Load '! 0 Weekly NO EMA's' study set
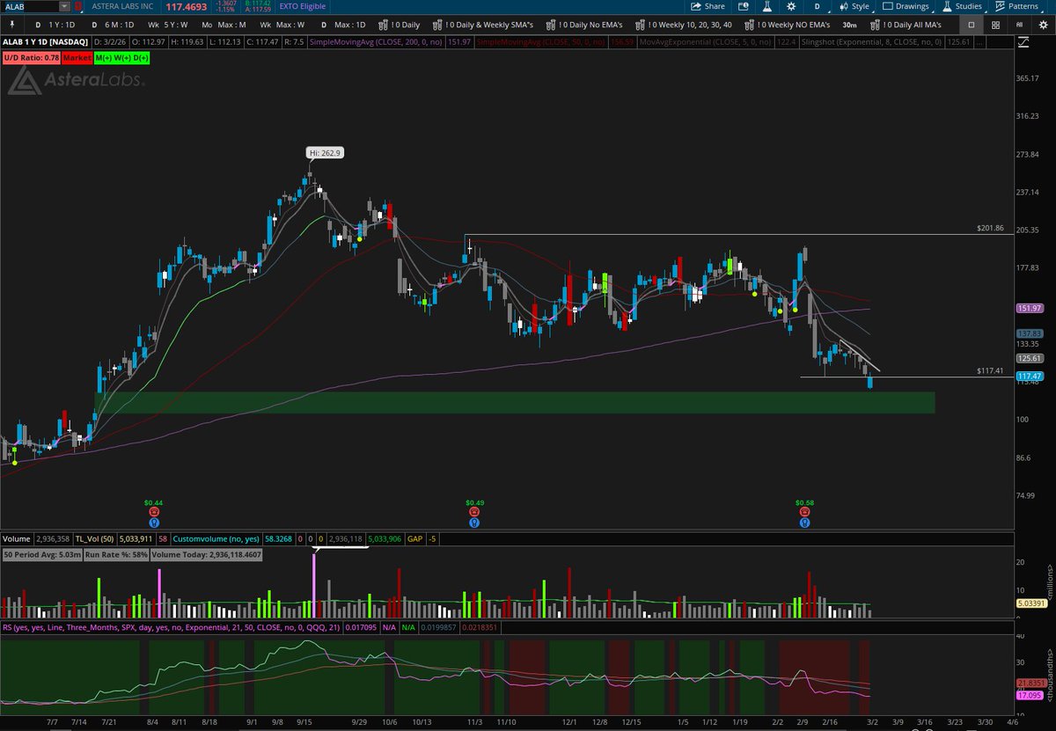Screen dimensions: 1056x731 [x=788, y=25]
